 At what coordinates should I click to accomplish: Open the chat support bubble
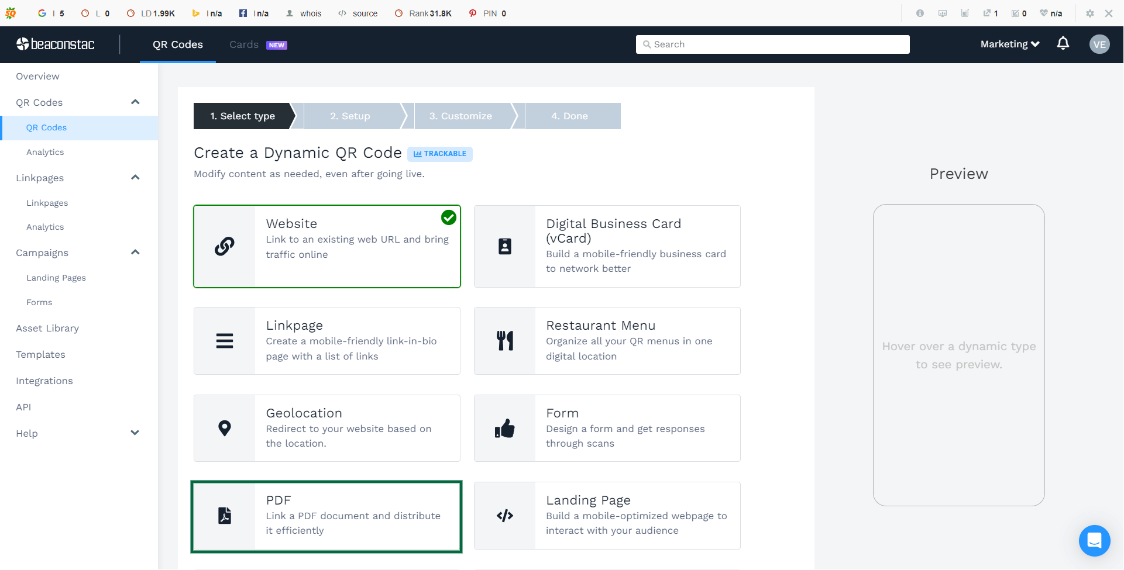1094,541
